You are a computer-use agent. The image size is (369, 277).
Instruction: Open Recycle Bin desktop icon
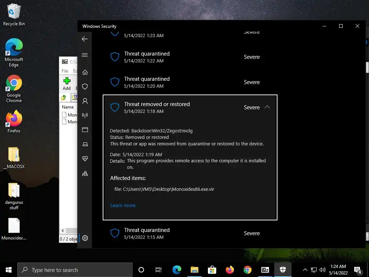(x=14, y=14)
